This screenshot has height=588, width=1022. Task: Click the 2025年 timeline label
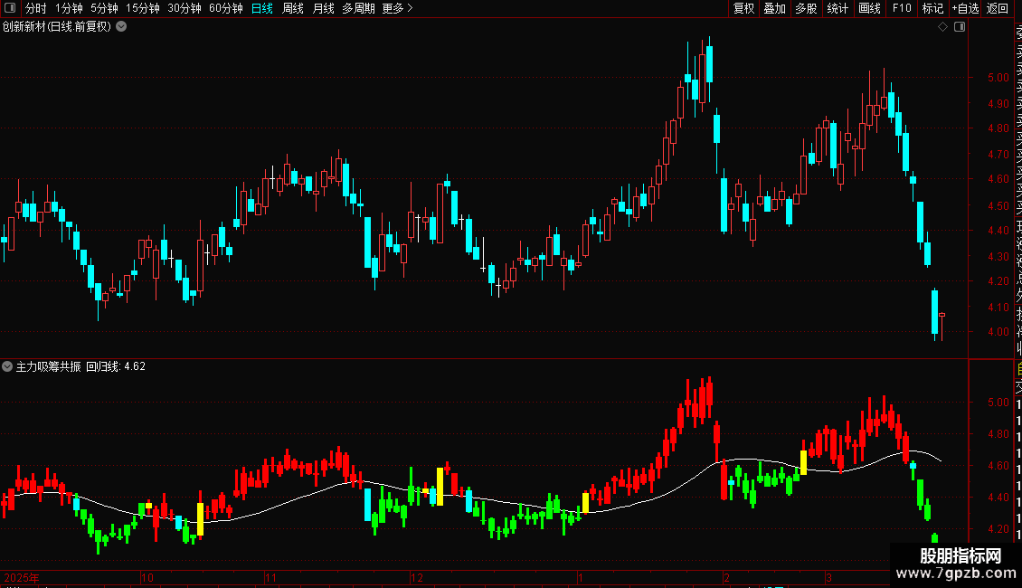22,577
